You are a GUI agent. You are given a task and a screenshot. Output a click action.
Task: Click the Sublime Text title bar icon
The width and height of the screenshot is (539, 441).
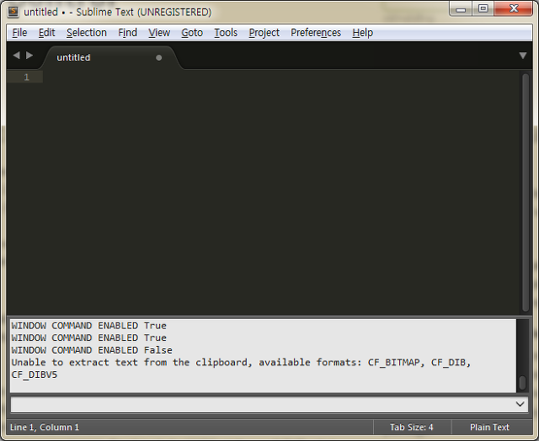13,12
